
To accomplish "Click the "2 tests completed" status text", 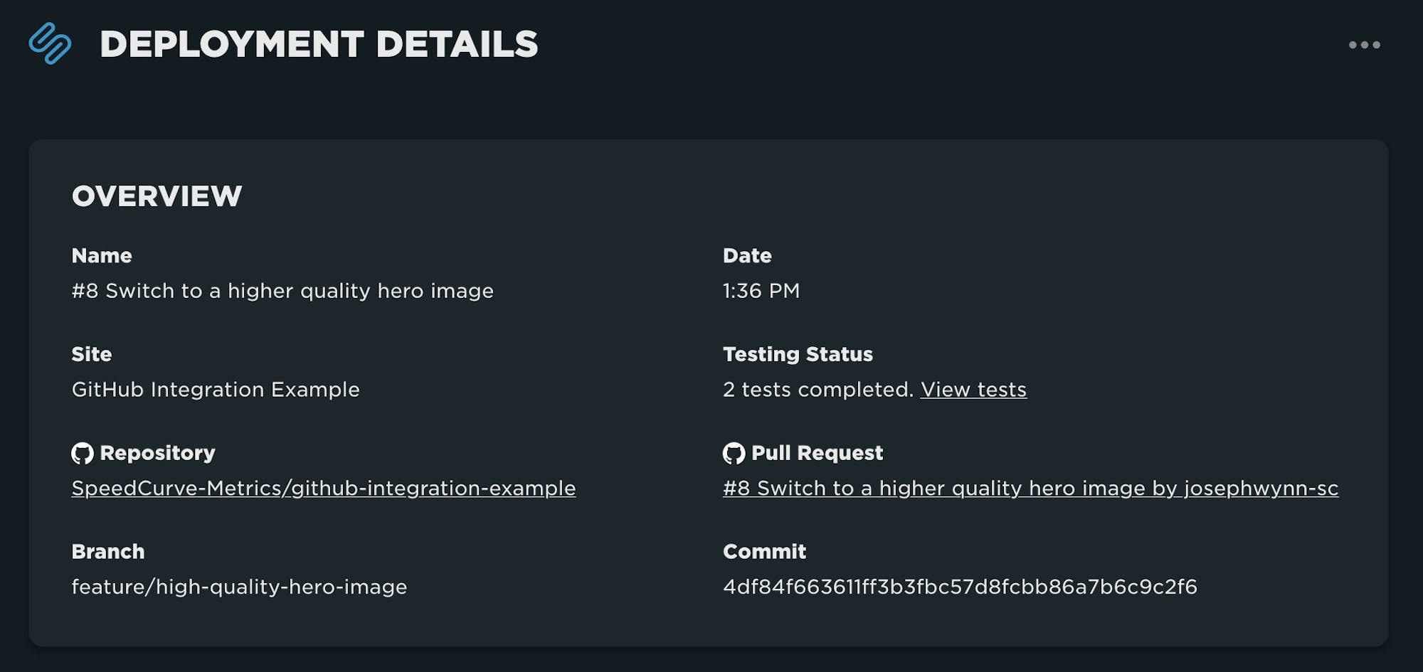I will tap(818, 390).
